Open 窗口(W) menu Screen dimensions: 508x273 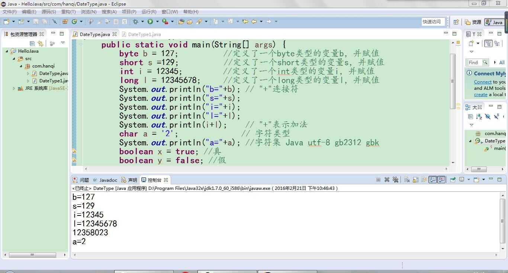pyautogui.click(x=170, y=12)
